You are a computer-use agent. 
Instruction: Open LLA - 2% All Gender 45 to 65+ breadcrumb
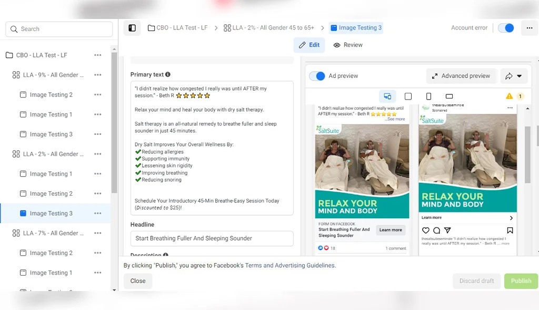[269, 28]
